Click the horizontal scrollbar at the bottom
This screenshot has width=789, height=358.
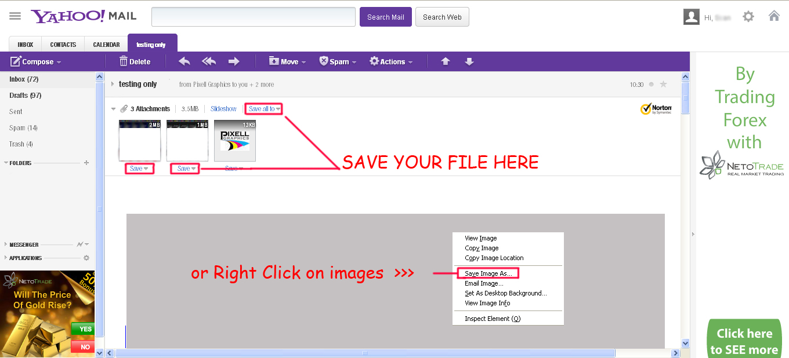click(364, 353)
